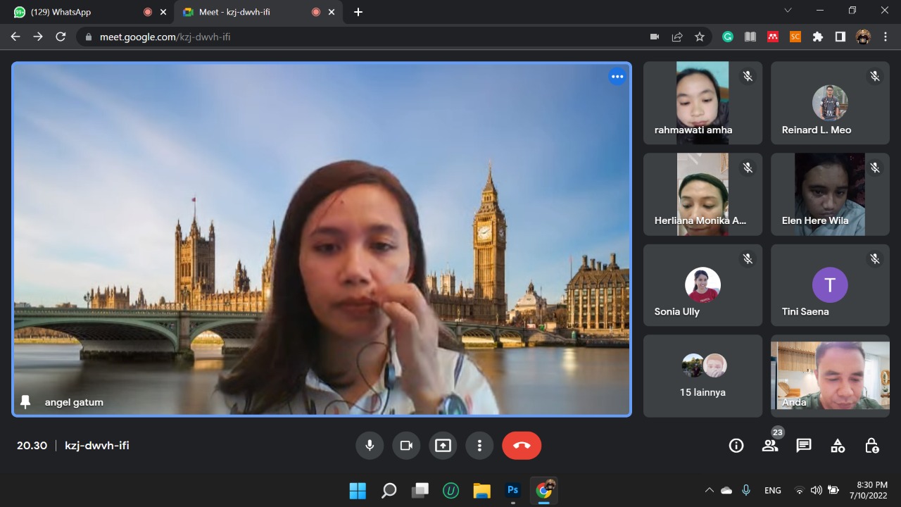Open more options three-dot menu in toolbar
Viewport: 901px width, 507px height.
tap(479, 446)
